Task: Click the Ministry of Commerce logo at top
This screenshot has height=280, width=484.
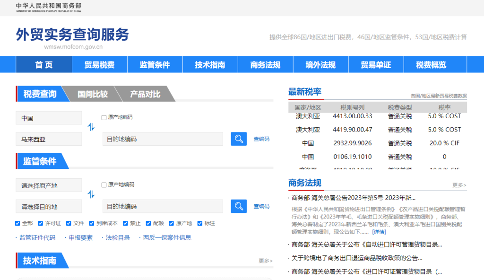Action: [49, 8]
